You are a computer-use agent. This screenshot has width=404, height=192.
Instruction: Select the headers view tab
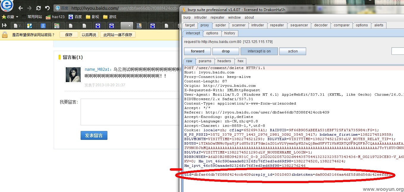pyautogui.click(x=224, y=61)
